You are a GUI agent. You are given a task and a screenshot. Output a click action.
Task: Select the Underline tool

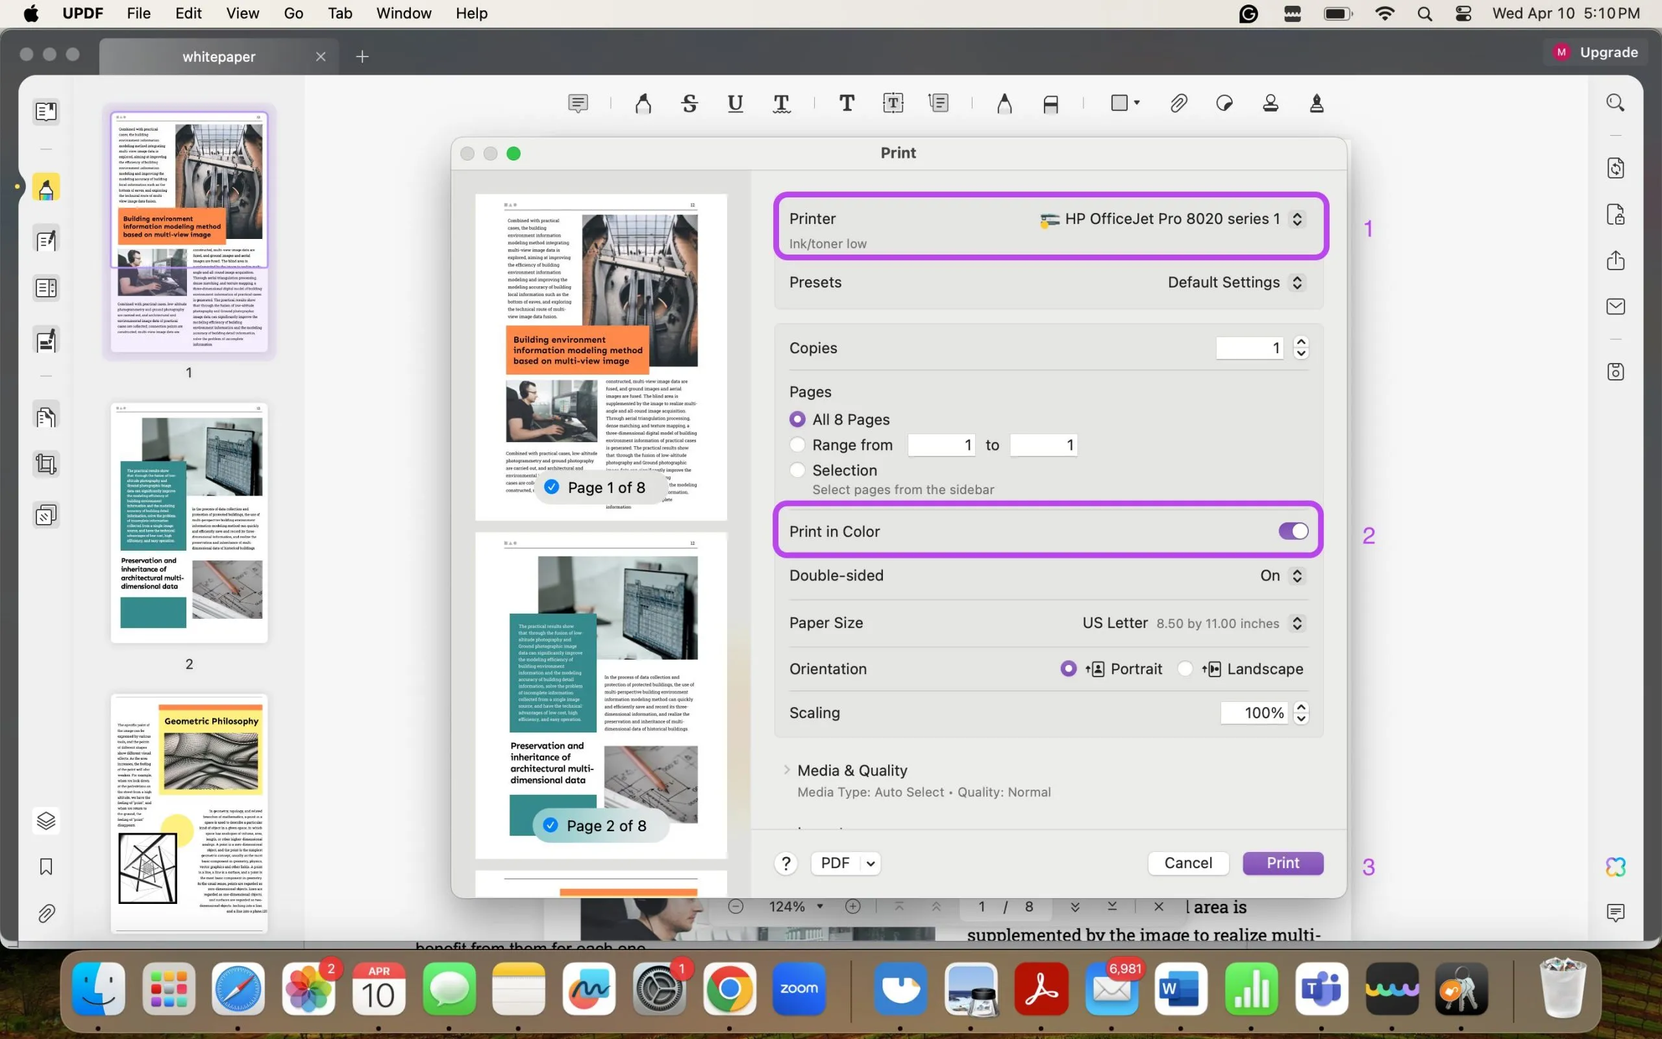point(735,103)
